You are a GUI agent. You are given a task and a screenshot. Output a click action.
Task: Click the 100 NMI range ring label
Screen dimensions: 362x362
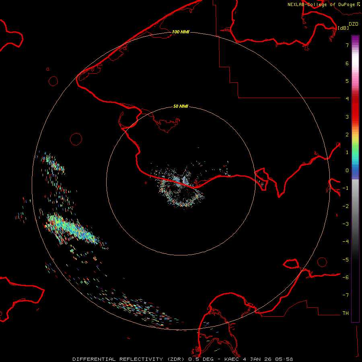tap(181, 32)
